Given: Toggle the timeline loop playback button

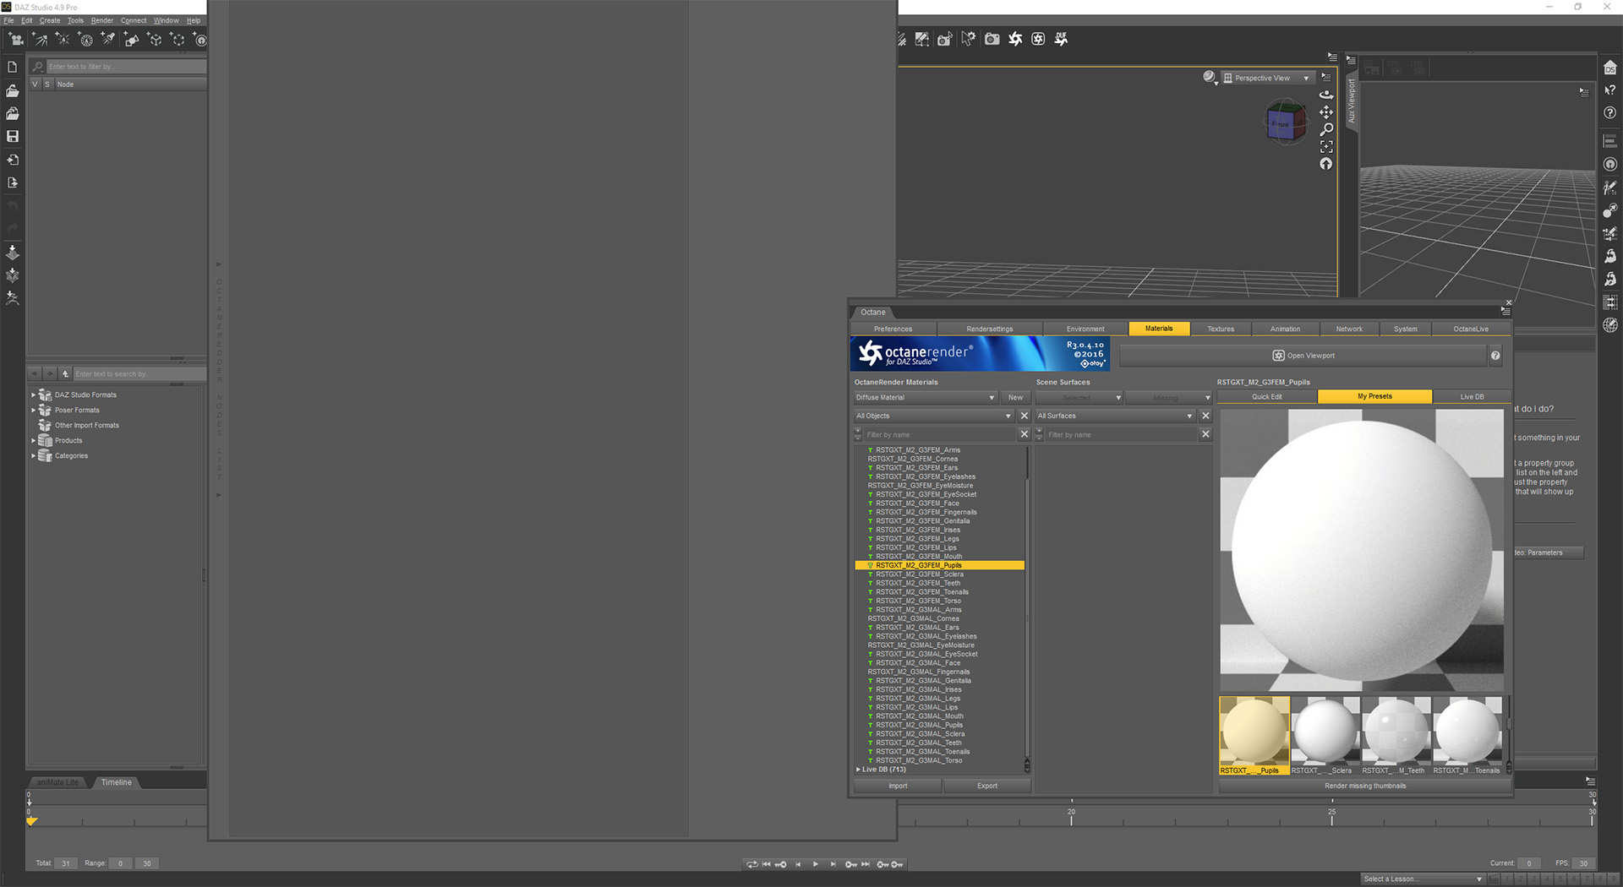Looking at the screenshot, I should click(751, 864).
